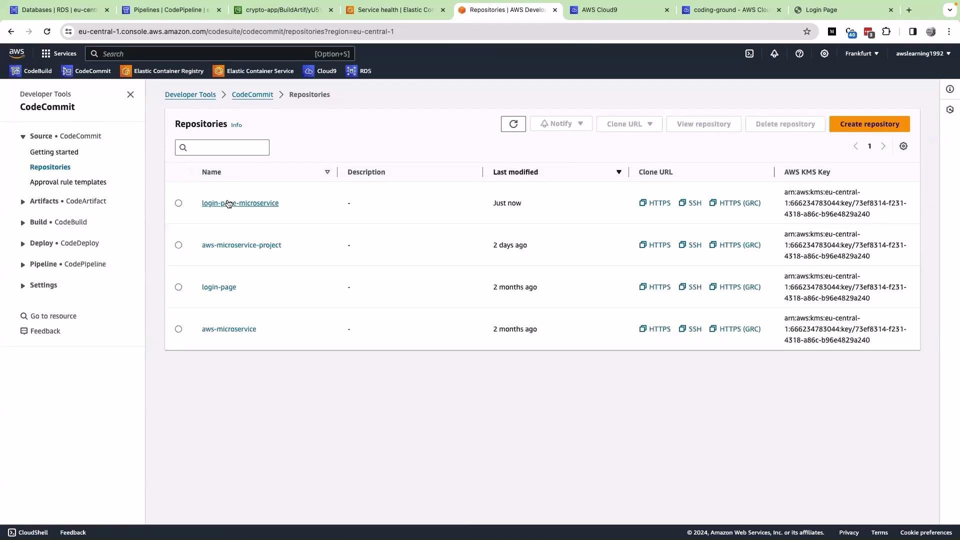Open Cloud9 shortcut in favorites bar

tap(320, 71)
